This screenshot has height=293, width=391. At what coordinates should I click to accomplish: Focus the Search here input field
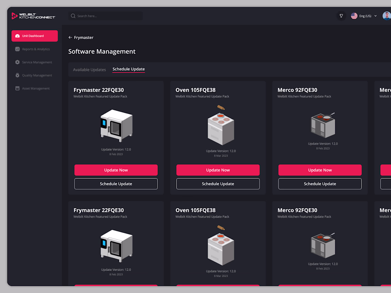(106, 16)
